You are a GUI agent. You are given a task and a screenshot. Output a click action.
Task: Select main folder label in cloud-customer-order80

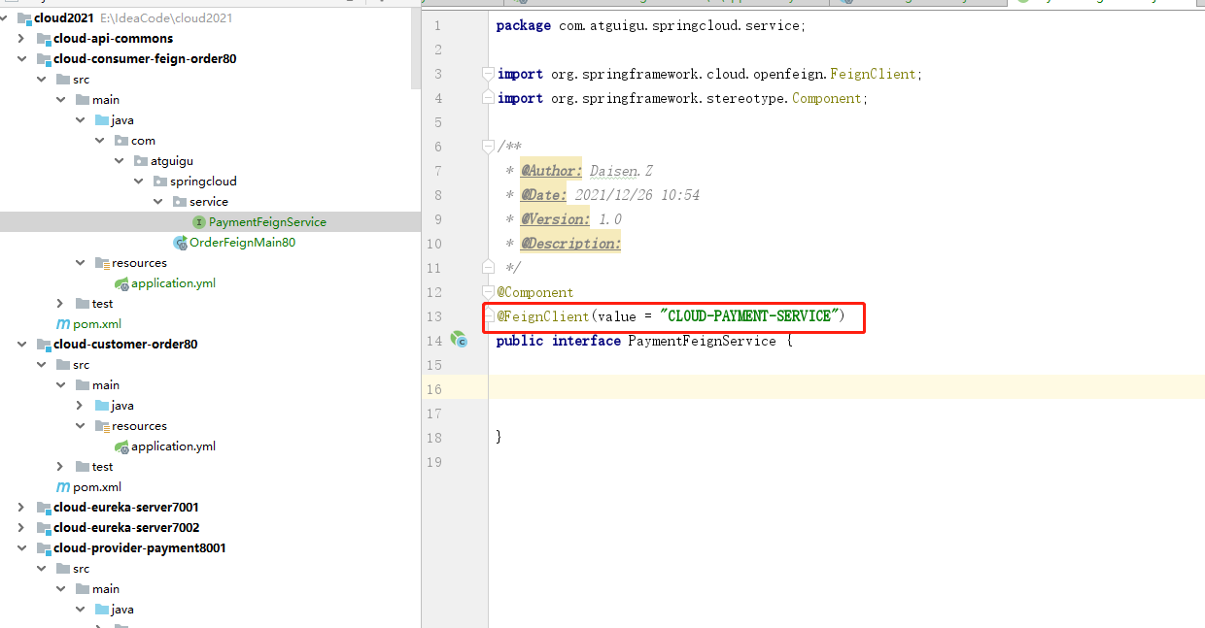106,385
